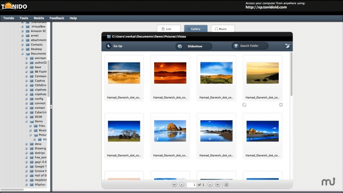The width and height of the screenshot is (343, 193).
Task: Switch to the Music tab
Action: 223,29
